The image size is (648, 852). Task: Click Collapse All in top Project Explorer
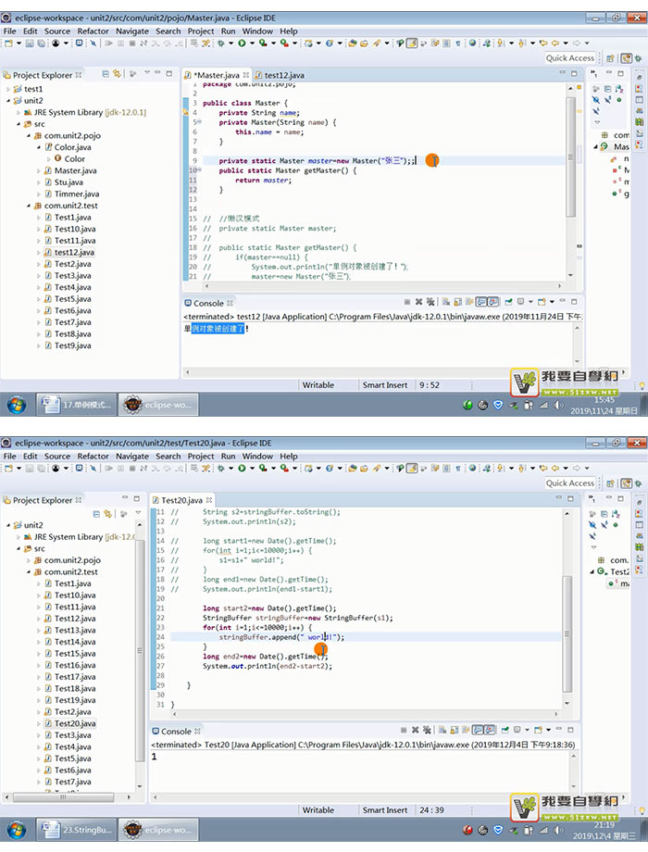click(106, 74)
